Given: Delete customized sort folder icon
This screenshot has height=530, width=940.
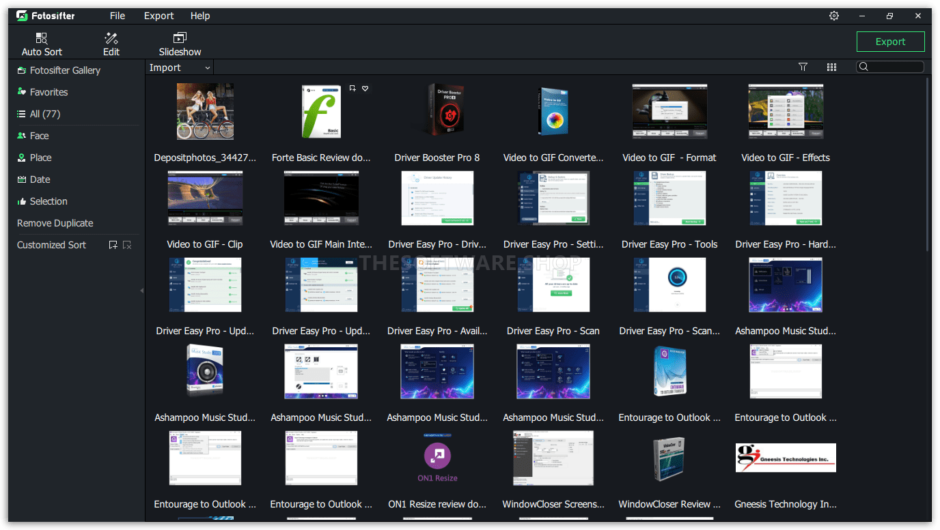Looking at the screenshot, I should pyautogui.click(x=127, y=245).
